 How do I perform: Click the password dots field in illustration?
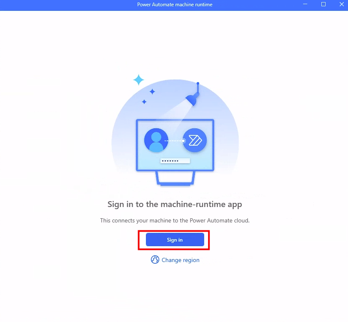(x=175, y=161)
